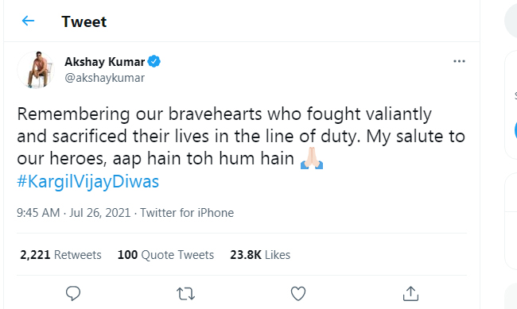Image resolution: width=517 pixels, height=309 pixels.
Task: Click the Akshay Kumar display name
Action: (x=104, y=62)
